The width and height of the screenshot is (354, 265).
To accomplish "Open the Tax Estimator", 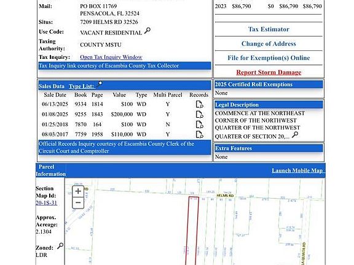I will 269,29.
